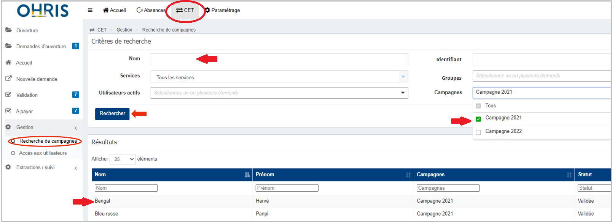Toggle the Tous campaigns checkbox
Screen dimensions: 612x222
click(478, 106)
